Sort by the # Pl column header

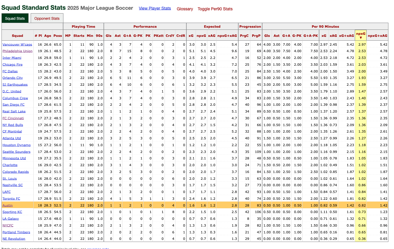point(38,36)
